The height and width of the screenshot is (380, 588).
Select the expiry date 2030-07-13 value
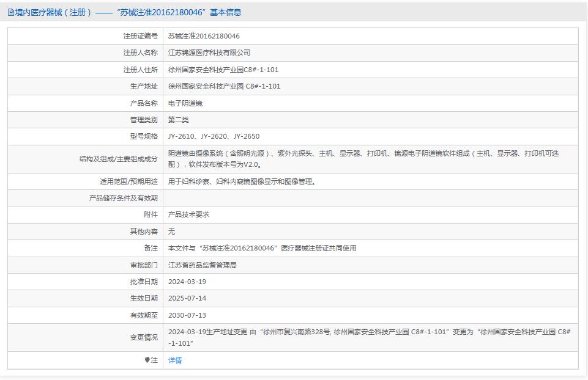(196, 315)
